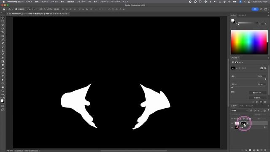Open the File menu
Viewport: 270px width, 152px height.
point(29,2)
